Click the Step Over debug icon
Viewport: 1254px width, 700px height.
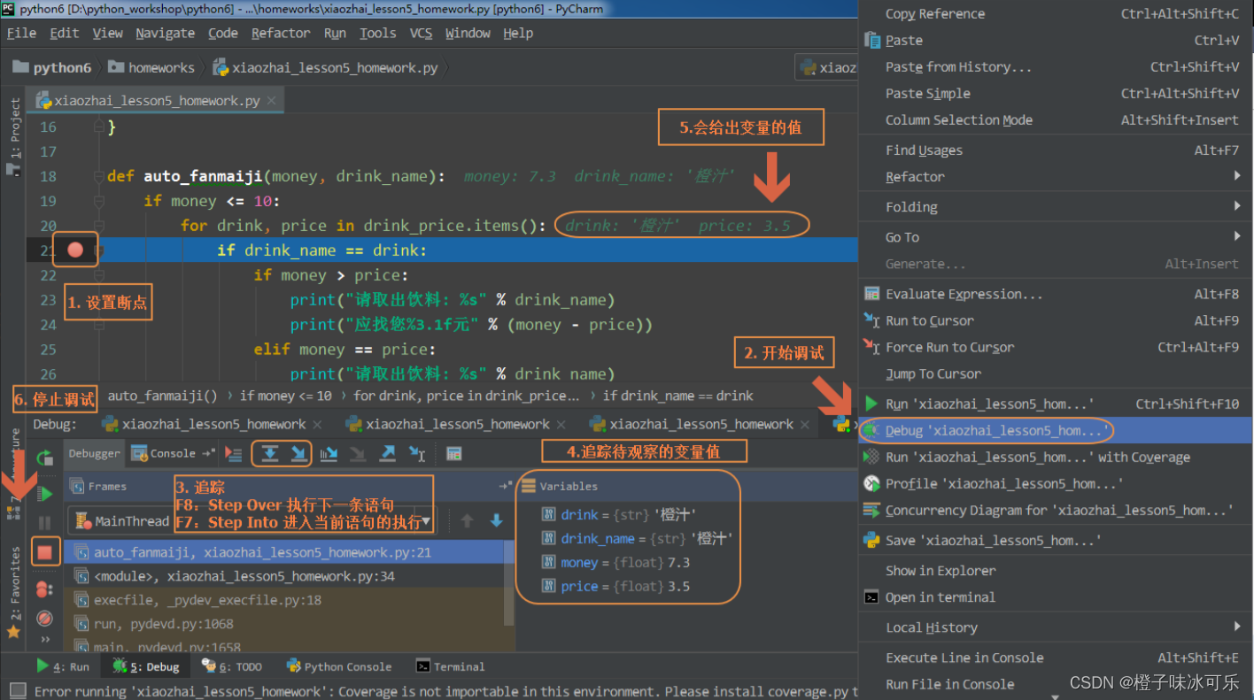(x=271, y=455)
